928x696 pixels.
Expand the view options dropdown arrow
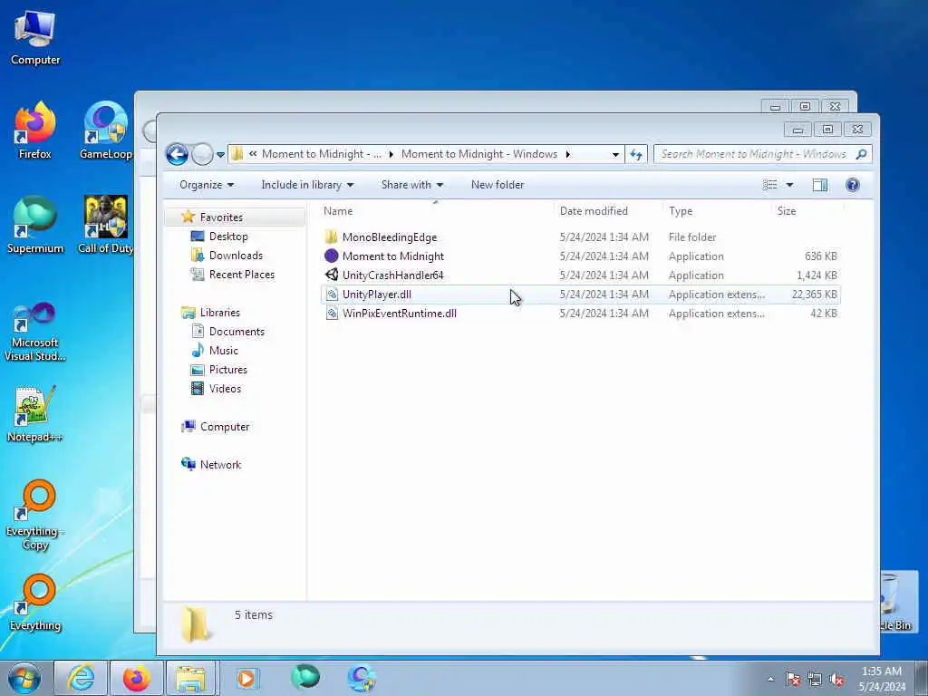[789, 185]
